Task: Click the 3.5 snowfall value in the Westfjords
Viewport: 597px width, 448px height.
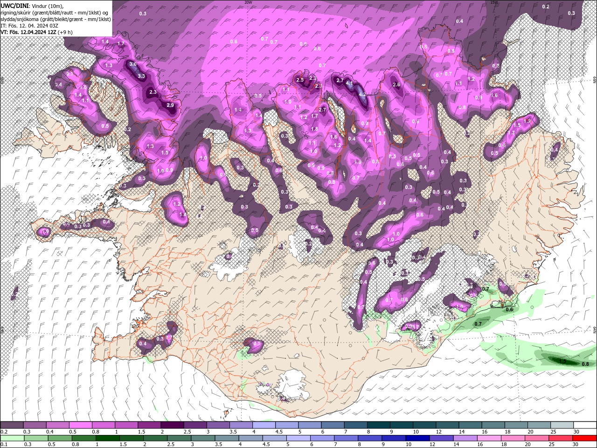Action: tap(142, 76)
